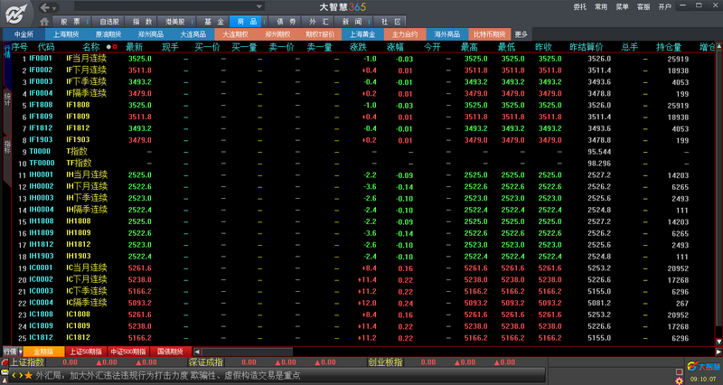Open the 股票 tab's dropdown handle
This screenshot has height=385, width=723.
click(x=87, y=22)
